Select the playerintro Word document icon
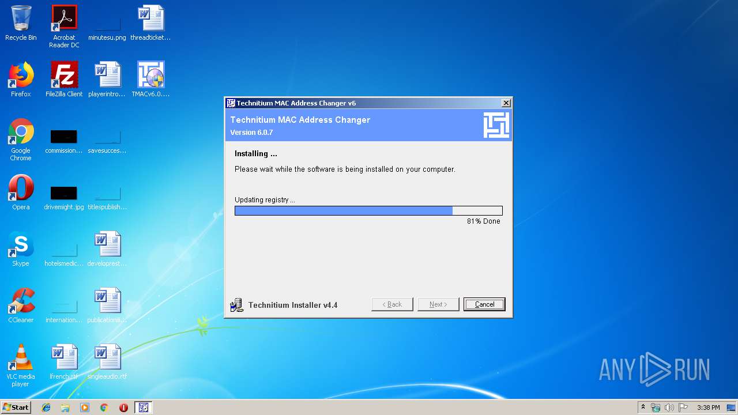Viewport: 738px width, 415px height. [x=107, y=80]
